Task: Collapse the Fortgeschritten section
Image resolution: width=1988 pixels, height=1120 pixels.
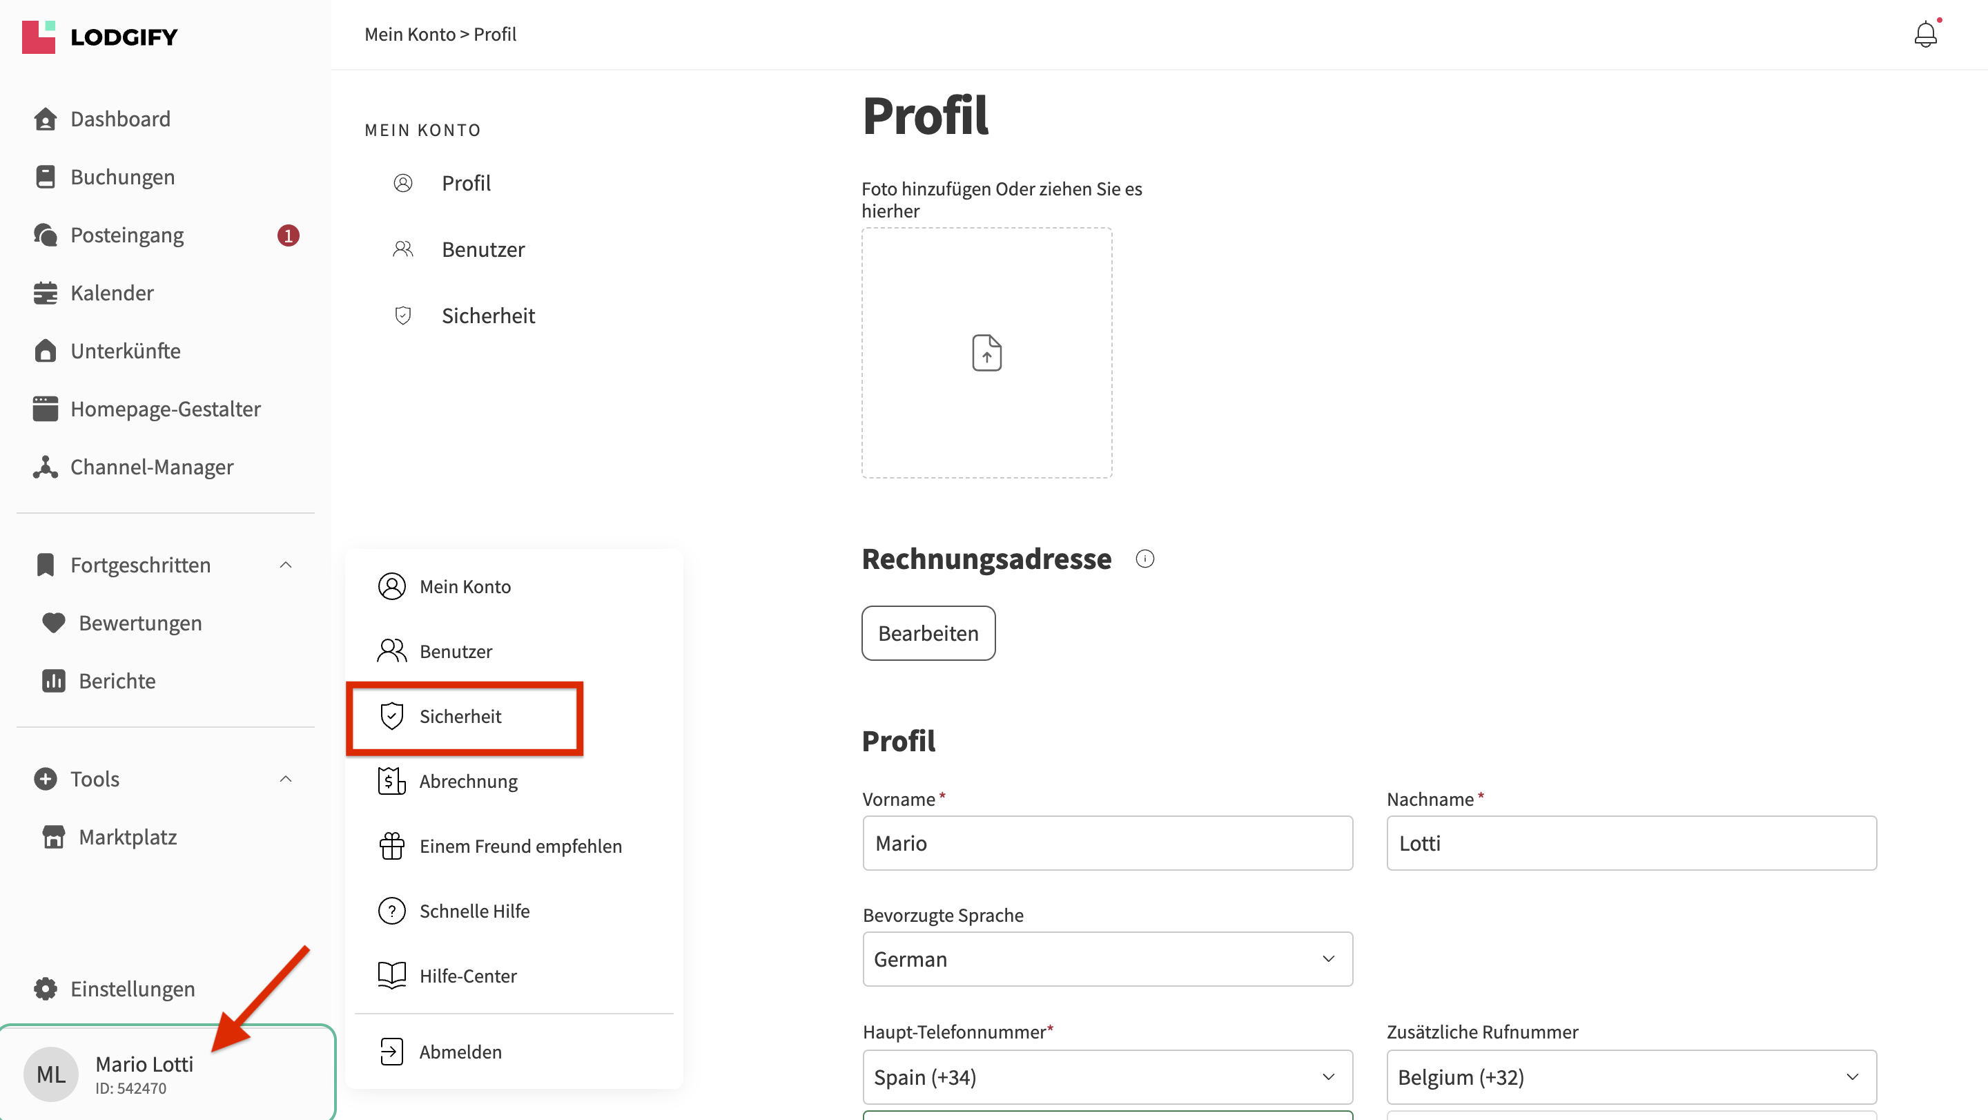Action: coord(286,565)
